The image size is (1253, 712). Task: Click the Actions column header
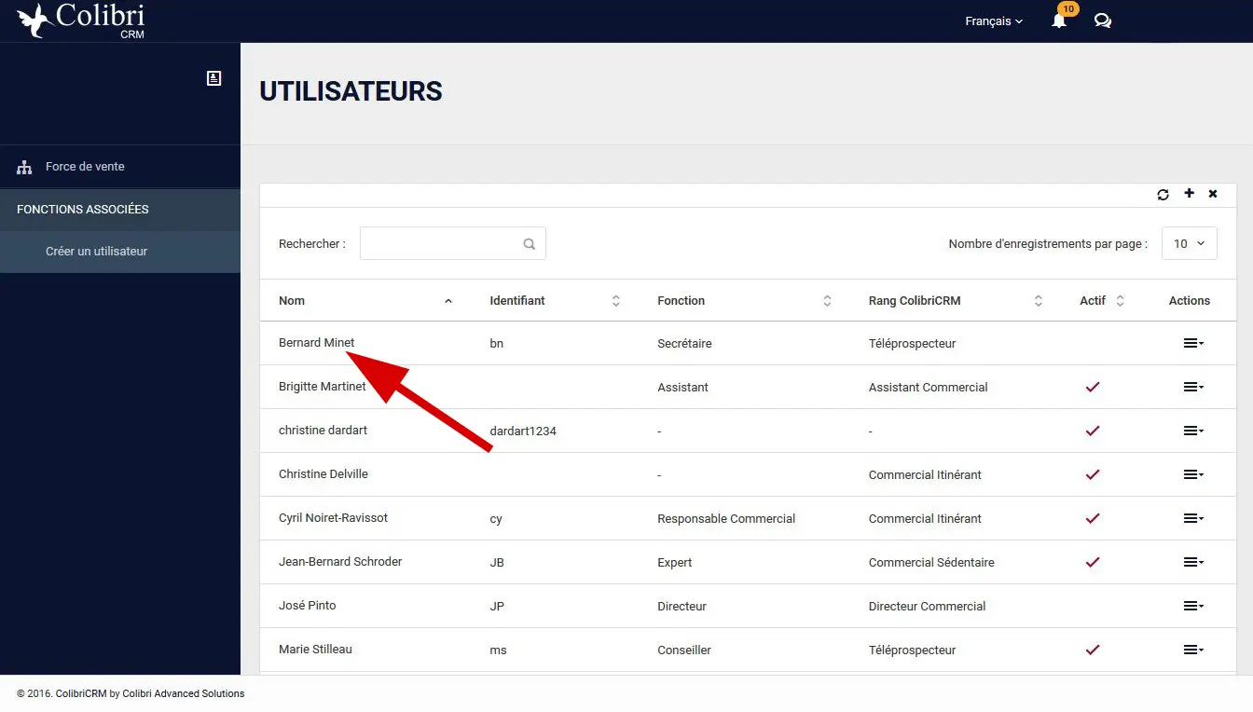point(1190,301)
